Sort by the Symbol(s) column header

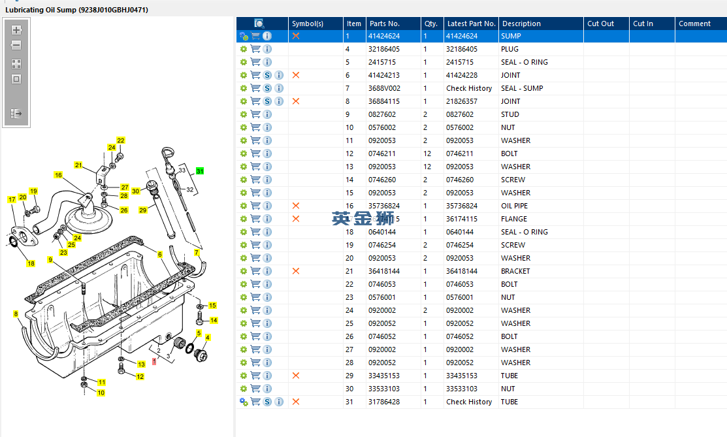pyautogui.click(x=315, y=24)
